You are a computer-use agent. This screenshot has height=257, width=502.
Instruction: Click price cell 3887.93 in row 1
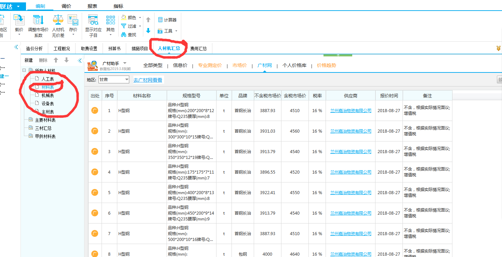pos(268,110)
